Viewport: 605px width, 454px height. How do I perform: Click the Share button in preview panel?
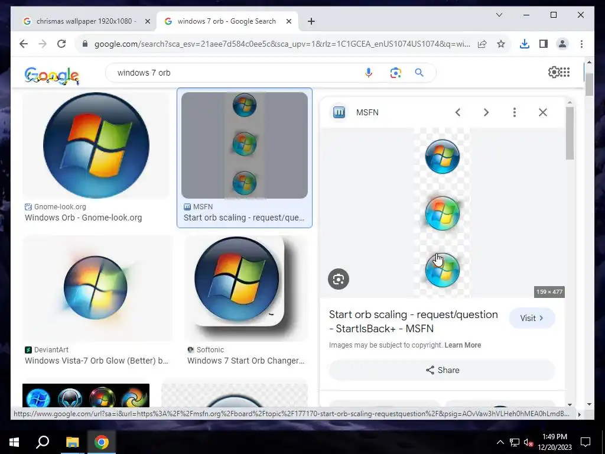pyautogui.click(x=442, y=370)
